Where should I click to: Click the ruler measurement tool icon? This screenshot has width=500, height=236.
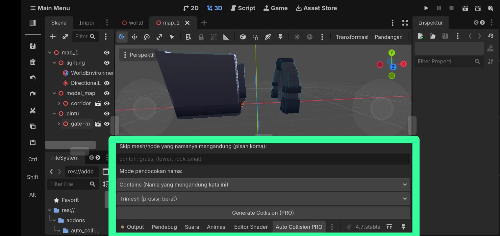click(x=226, y=37)
